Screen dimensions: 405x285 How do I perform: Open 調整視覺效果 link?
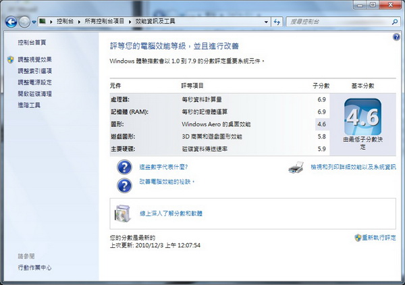35,59
